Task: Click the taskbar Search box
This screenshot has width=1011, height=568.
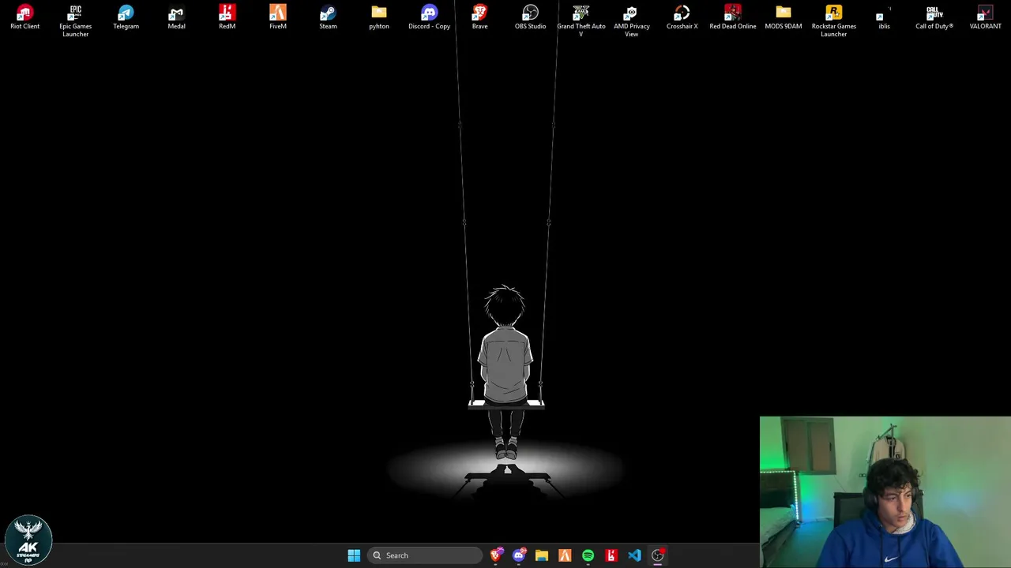Action: 425,555
